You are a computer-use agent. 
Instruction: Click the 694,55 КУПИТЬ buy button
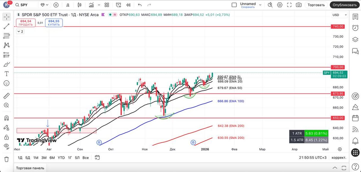click(54, 23)
